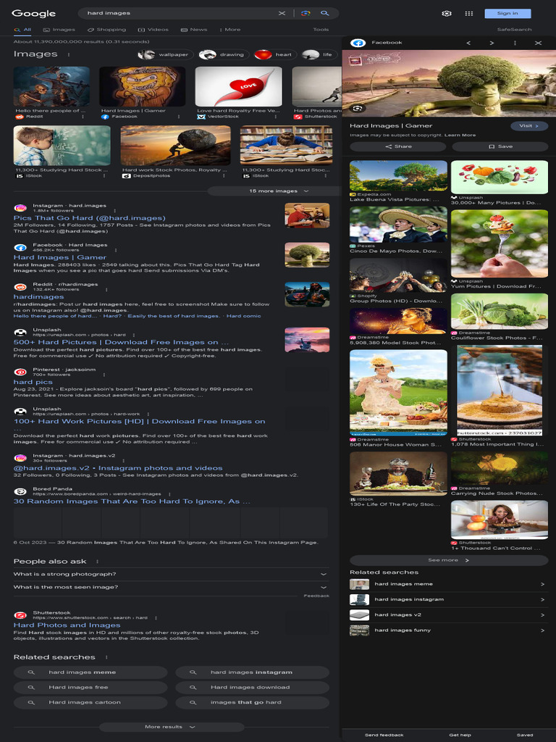Open the skeleton Reddit image thumbnail
556x742 pixels.
click(x=51, y=87)
